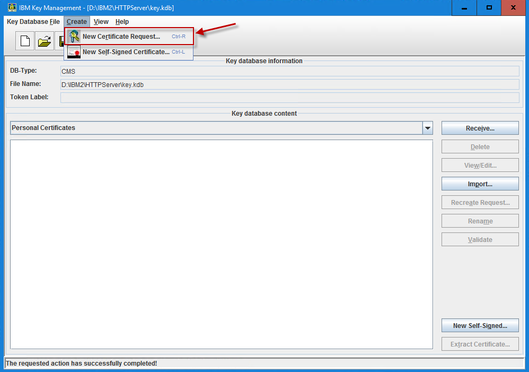The height and width of the screenshot is (372, 529).
Task: Click the Receive button
Action: 480,128
